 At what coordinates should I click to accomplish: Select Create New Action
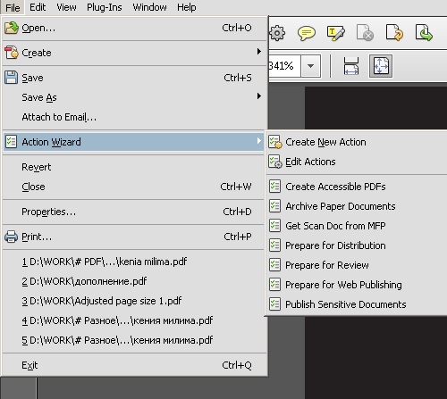tap(357, 142)
